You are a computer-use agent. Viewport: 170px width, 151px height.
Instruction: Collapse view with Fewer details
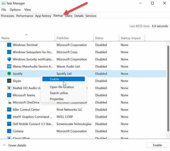14,145
